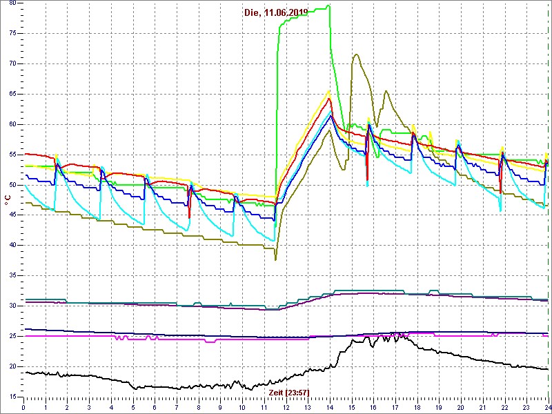Click hour 23 on the time axis
The height and width of the screenshot is (414, 552).
(526, 408)
